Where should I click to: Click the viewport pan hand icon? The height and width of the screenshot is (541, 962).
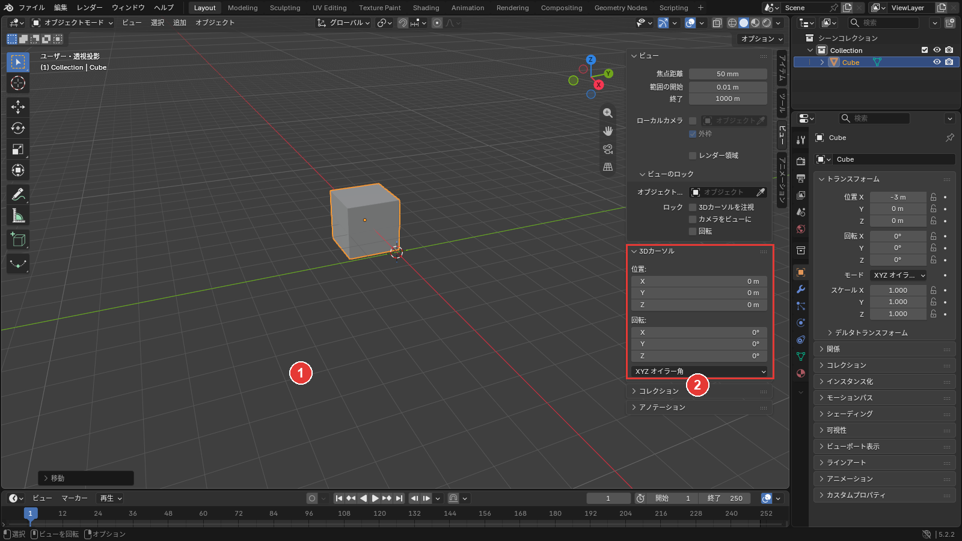(x=608, y=131)
